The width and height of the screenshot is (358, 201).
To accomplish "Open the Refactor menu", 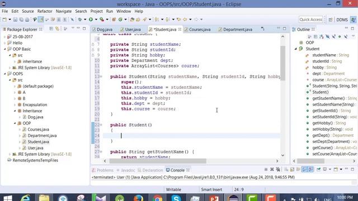I will click(x=45, y=11).
